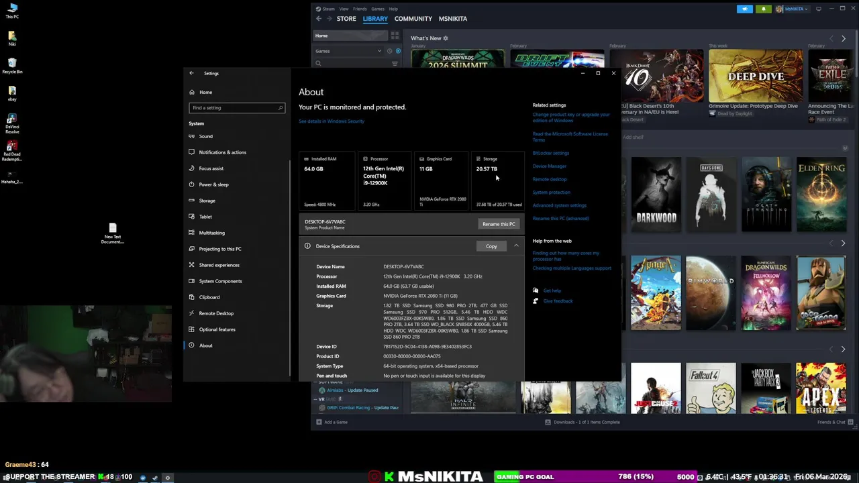Open Optional features page

point(217,329)
